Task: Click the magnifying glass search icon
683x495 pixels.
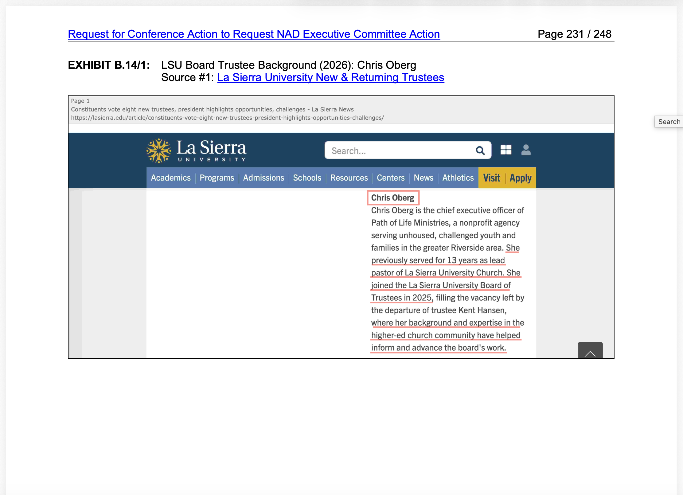Action: 480,150
